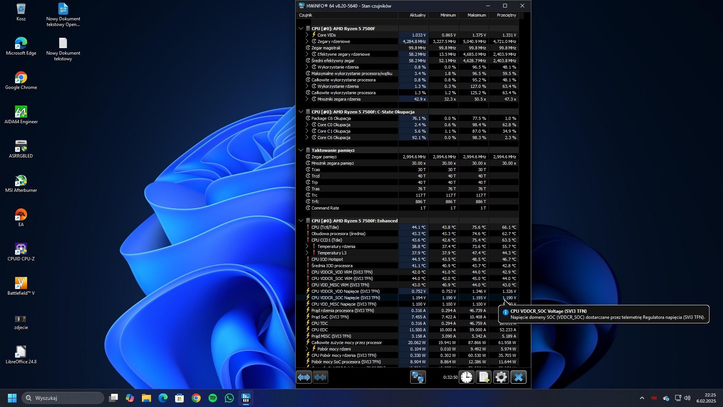This screenshot has height=407, width=723.
Task: Expand the Core C0 Okupacja row
Action: [x=307, y=125]
